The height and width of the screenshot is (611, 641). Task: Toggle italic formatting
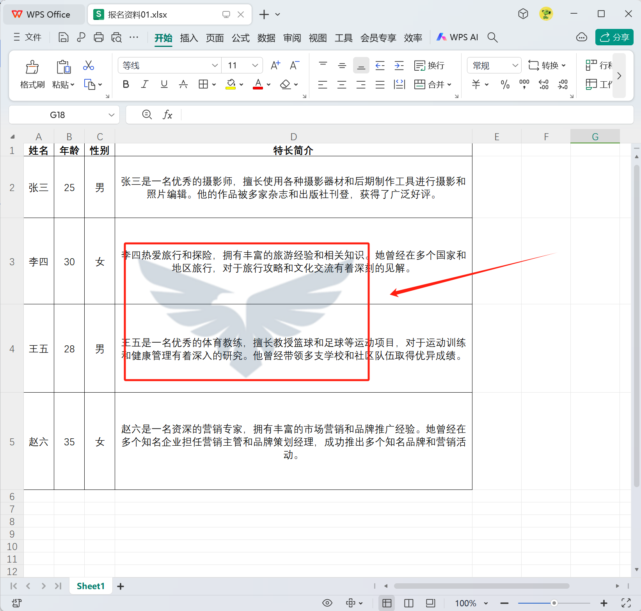(x=144, y=84)
